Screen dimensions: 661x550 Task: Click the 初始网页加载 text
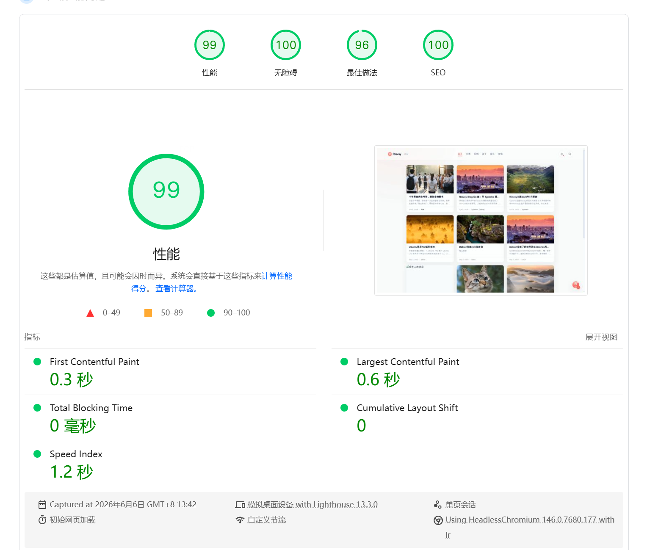coord(73,520)
